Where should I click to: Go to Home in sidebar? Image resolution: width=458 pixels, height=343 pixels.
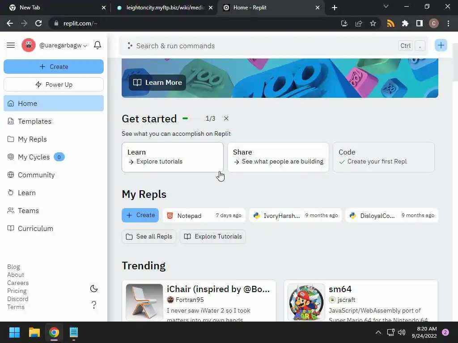pyautogui.click(x=54, y=103)
